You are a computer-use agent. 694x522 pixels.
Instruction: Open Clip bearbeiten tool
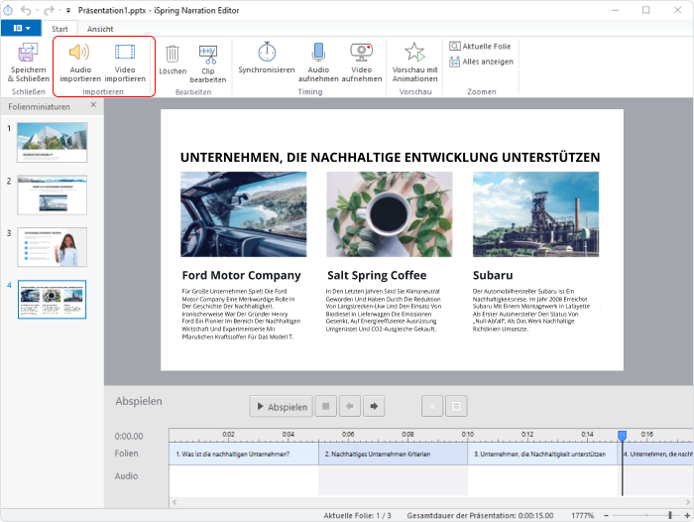point(207,64)
